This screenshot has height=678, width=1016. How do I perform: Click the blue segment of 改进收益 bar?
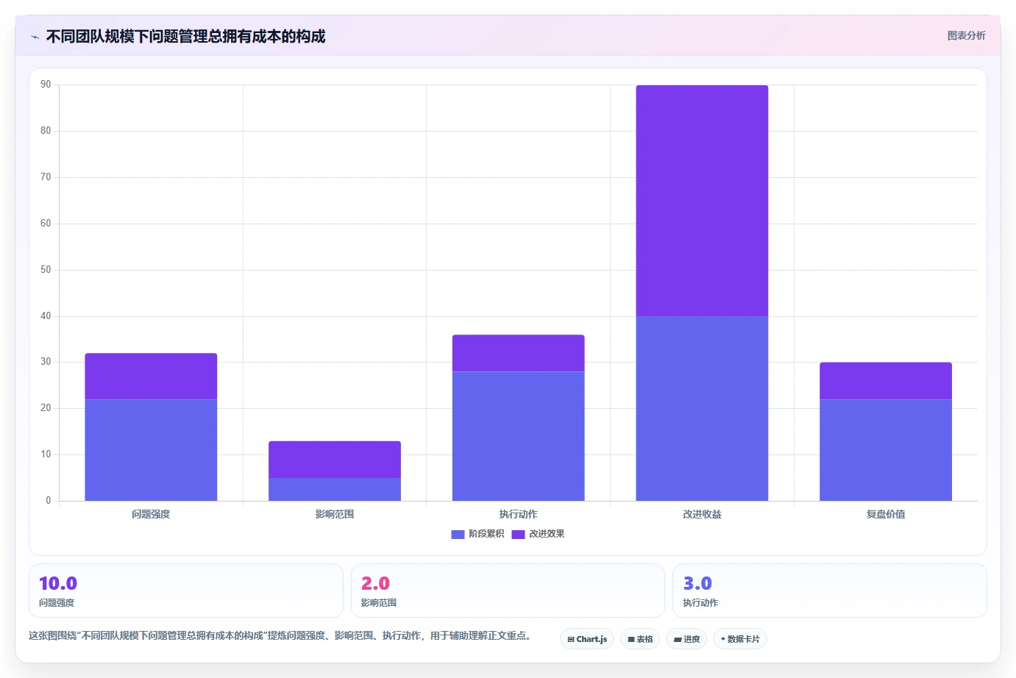point(702,409)
